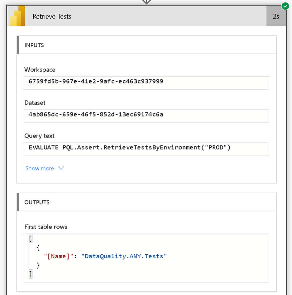Click the Query text EVALUATE field
292x295 pixels.
(147, 149)
